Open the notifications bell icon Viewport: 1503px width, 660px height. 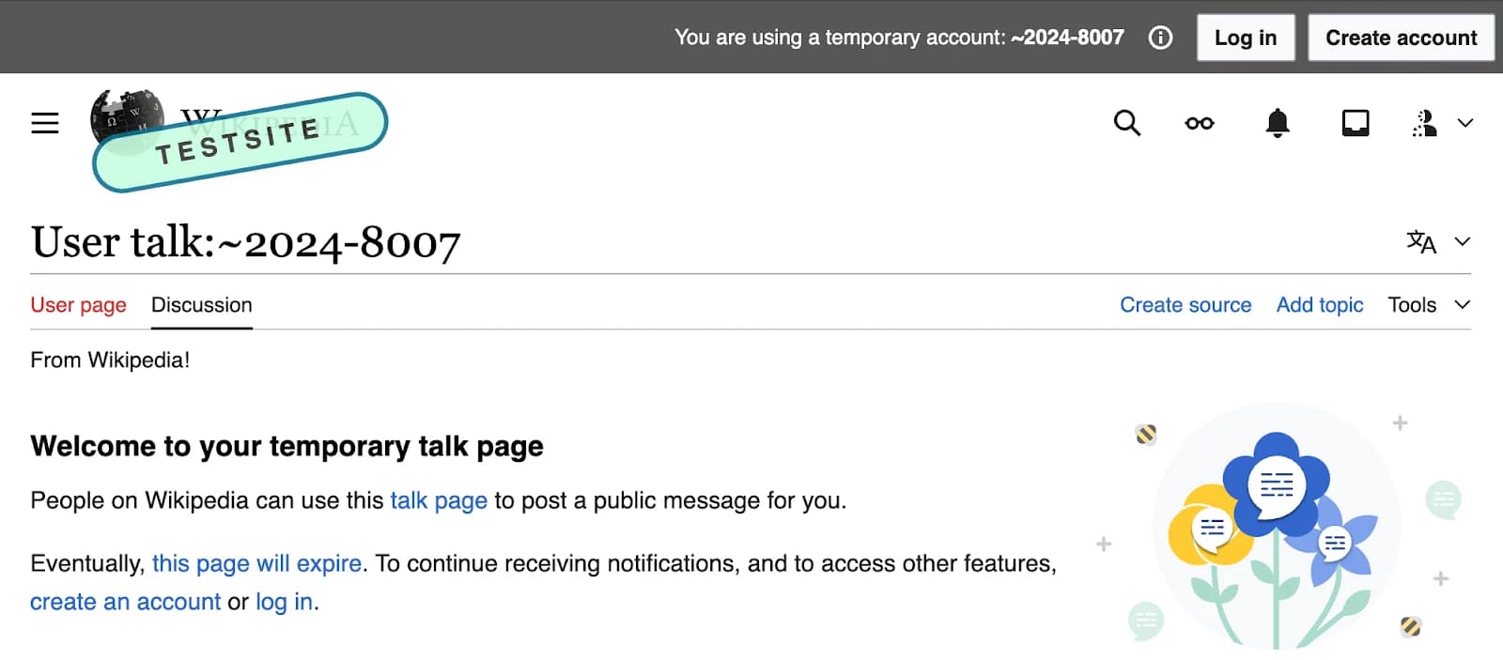tap(1278, 123)
